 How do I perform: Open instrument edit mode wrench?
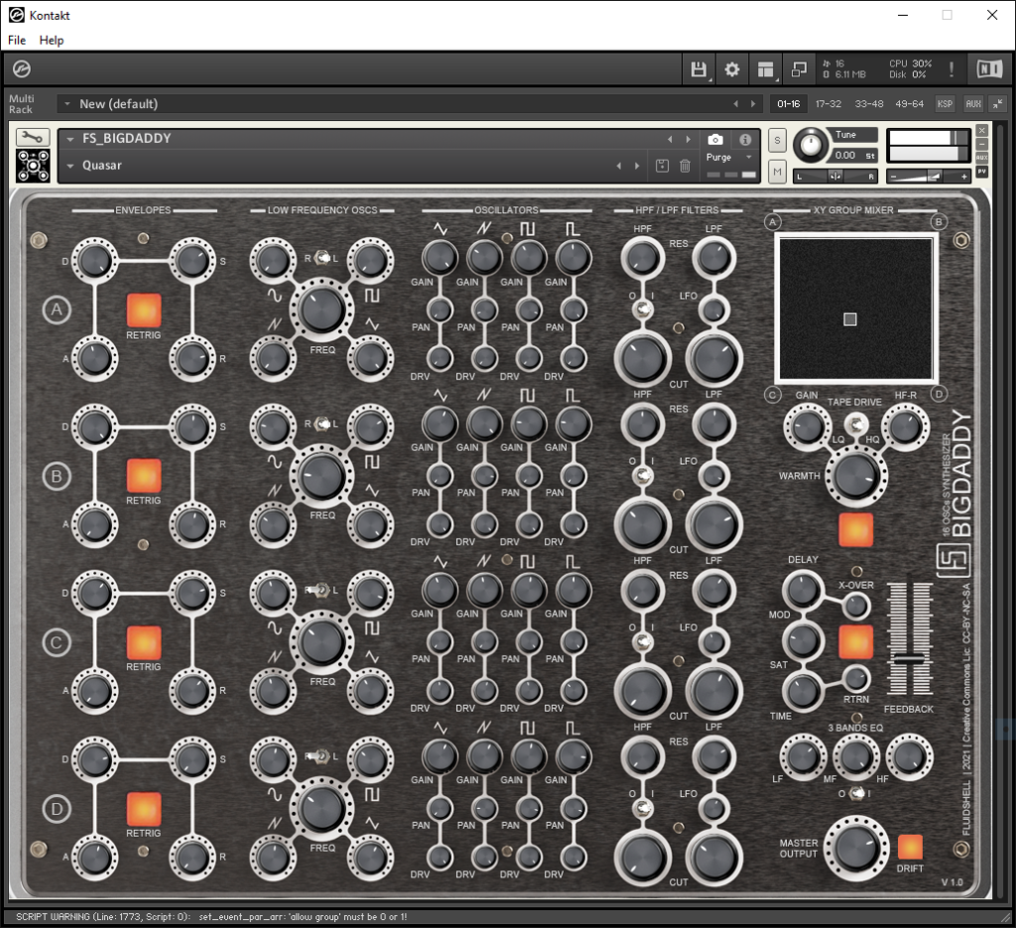coord(33,137)
